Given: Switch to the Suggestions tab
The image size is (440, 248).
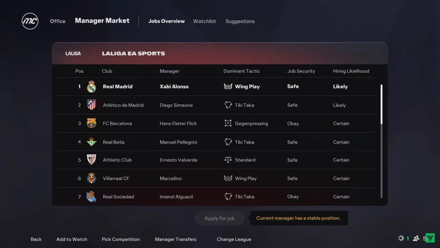Looking at the screenshot, I should [240, 21].
